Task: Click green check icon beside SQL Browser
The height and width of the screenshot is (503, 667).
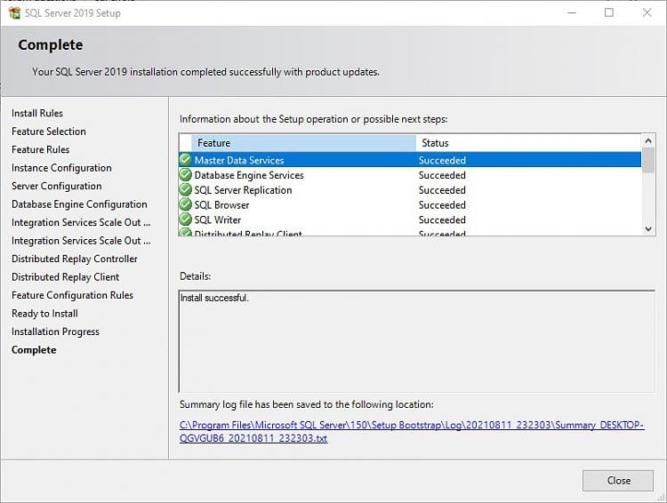Action: pos(186,204)
